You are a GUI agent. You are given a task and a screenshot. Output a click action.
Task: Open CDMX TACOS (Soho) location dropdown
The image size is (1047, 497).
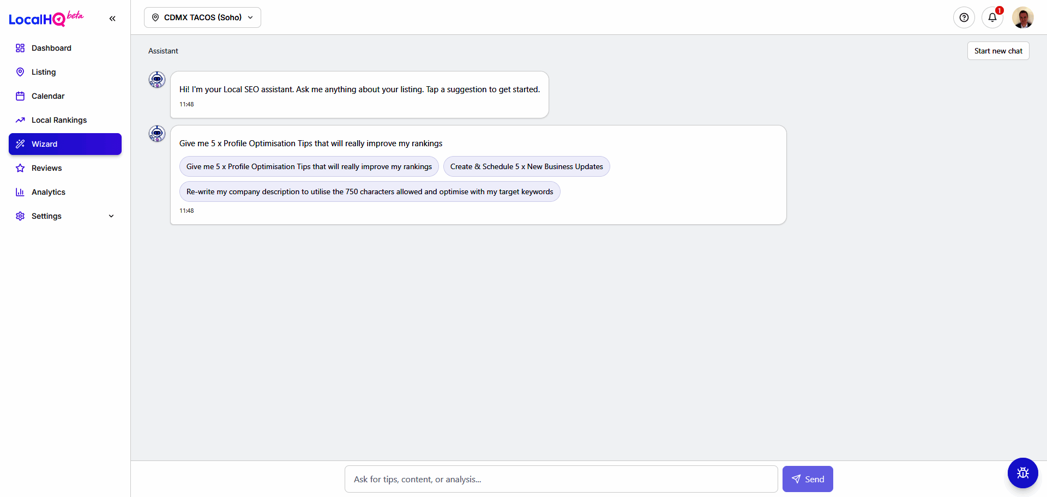(202, 17)
